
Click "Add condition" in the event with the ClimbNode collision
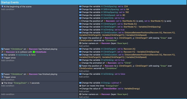[x=8, y=60]
